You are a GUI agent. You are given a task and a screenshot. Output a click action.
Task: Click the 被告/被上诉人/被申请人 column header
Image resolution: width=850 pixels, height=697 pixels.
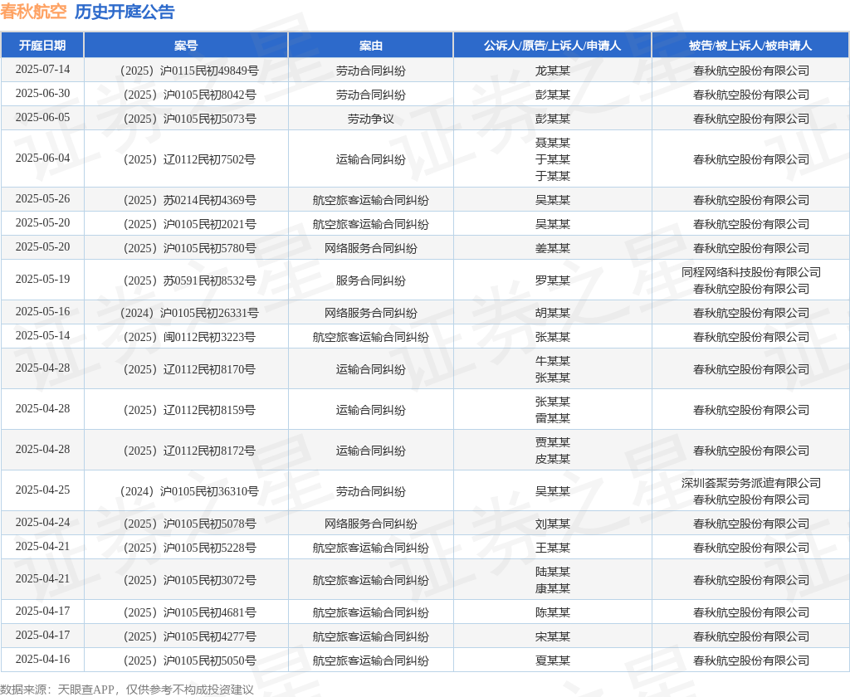point(750,46)
